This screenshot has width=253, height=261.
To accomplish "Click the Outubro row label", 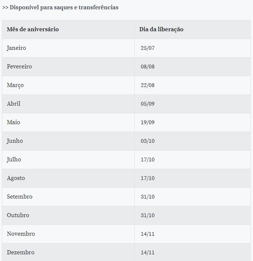I will click(18, 215).
